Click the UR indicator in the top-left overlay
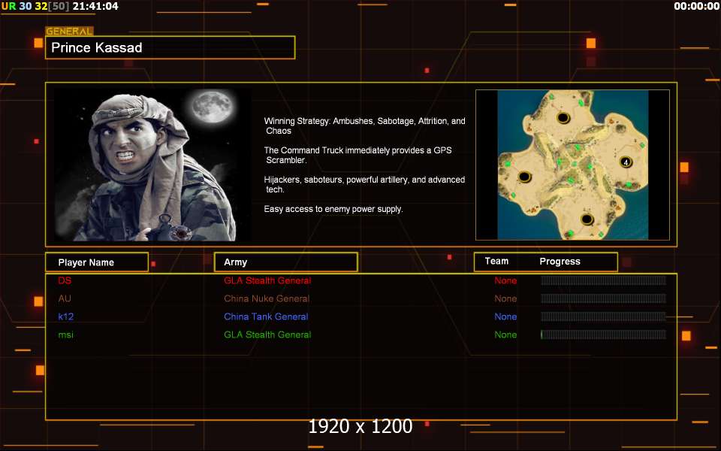721x451 pixels. pos(8,6)
